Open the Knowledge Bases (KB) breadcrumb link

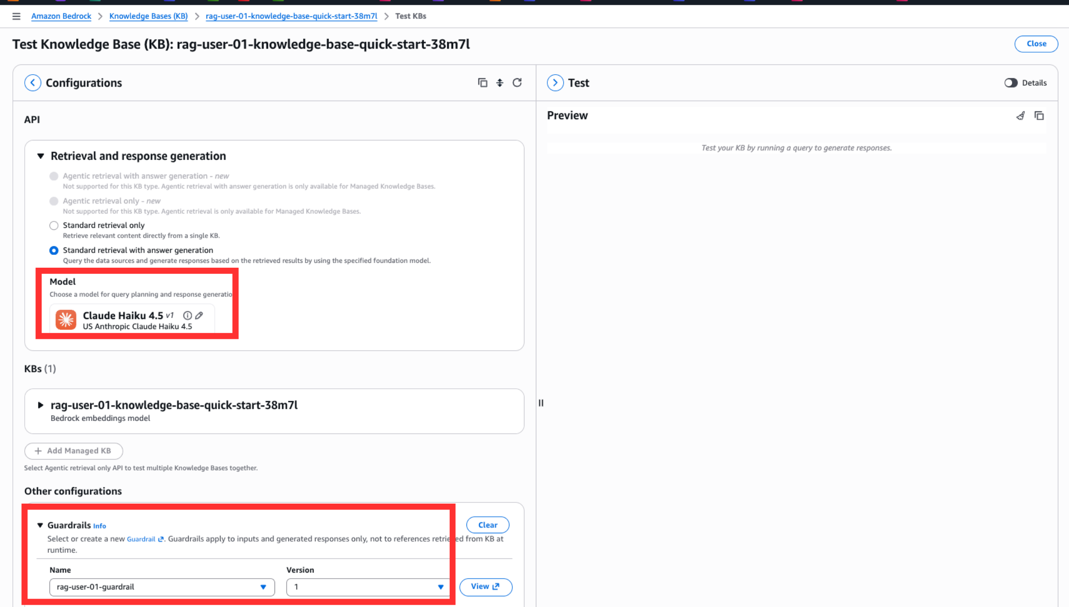tap(149, 16)
